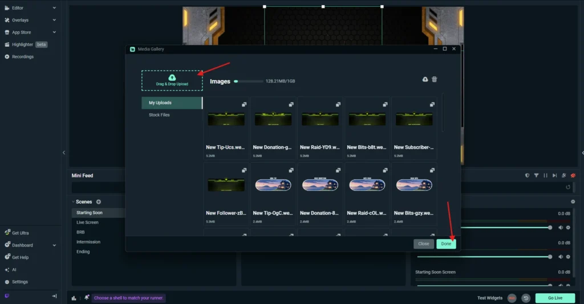Copy icon on New Raid-YD9 card
The image size is (584, 304).
coord(338,104)
